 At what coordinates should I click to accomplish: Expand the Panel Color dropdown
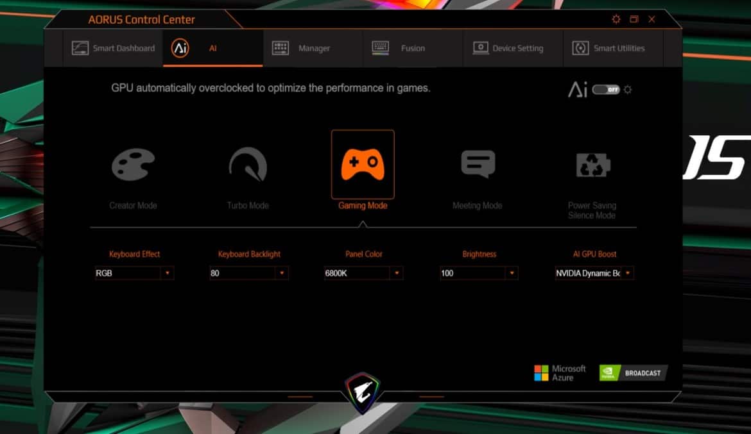point(397,273)
